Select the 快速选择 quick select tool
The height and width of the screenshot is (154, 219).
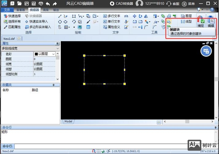12,16
